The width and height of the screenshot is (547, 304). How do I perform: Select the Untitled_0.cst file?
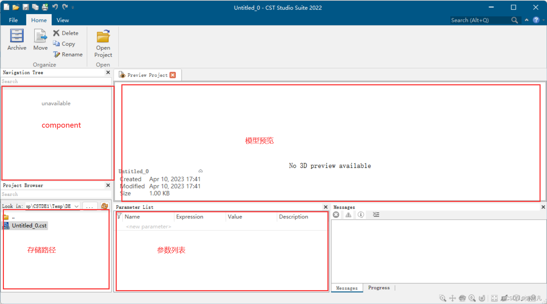[x=25, y=225]
